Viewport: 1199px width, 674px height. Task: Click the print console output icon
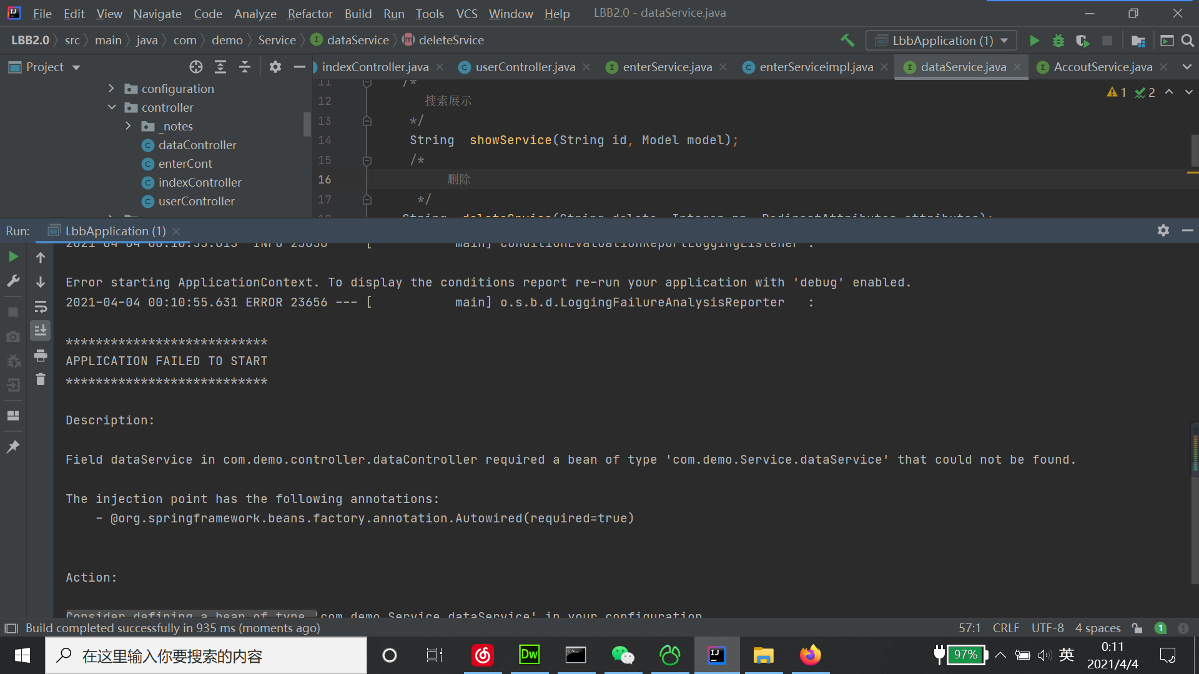[41, 355]
